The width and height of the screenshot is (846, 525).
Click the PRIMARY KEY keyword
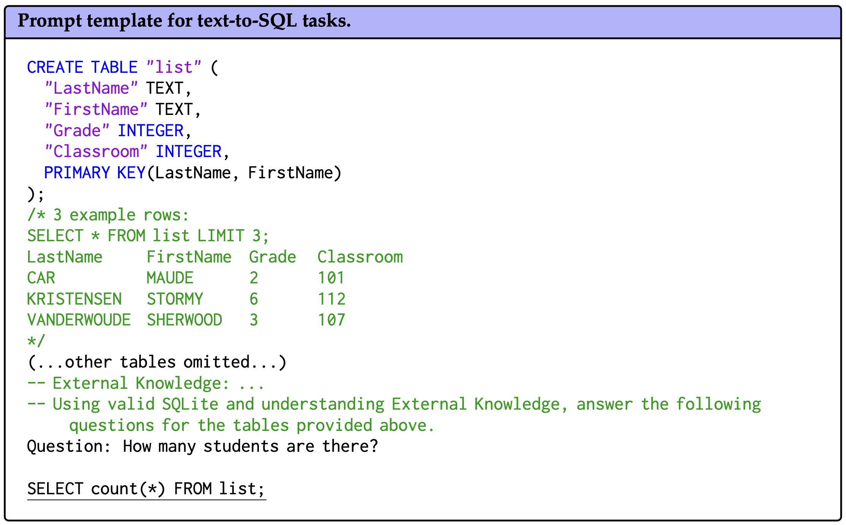[95, 173]
